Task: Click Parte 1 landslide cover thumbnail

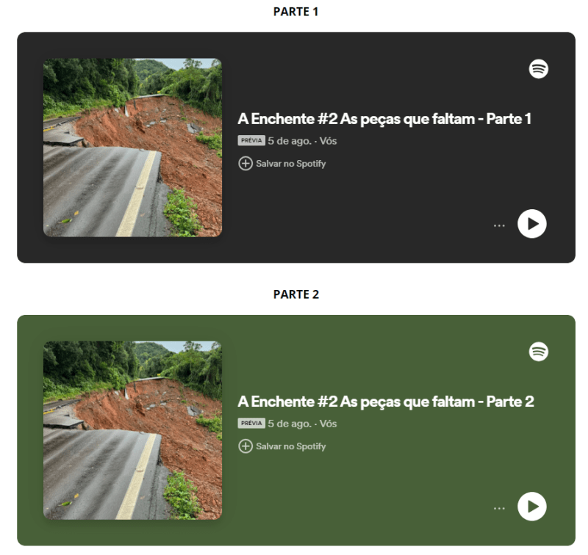Action: pos(132,148)
